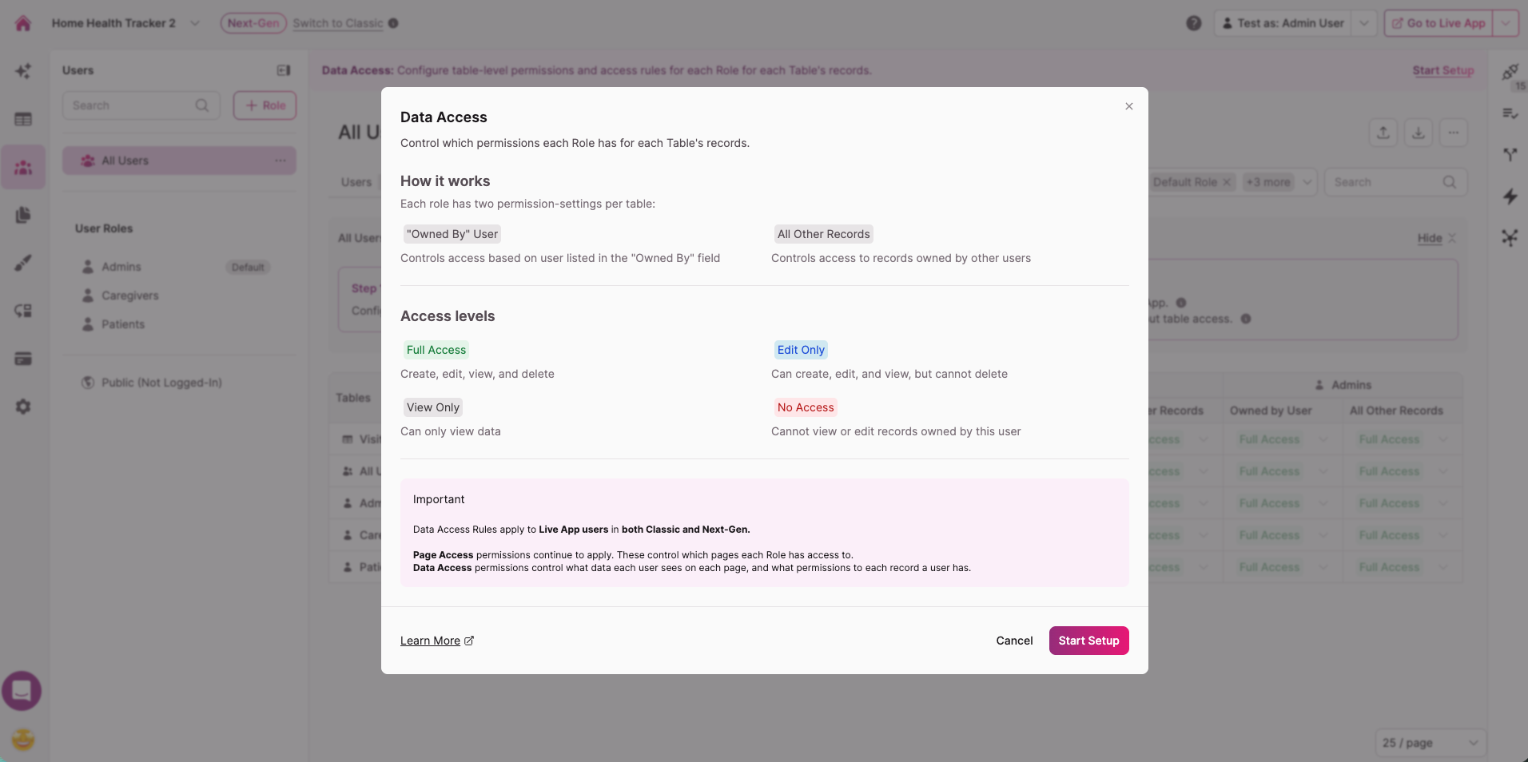Select the Users icon in left sidebar
This screenshot has height=762, width=1528.
tap(23, 167)
